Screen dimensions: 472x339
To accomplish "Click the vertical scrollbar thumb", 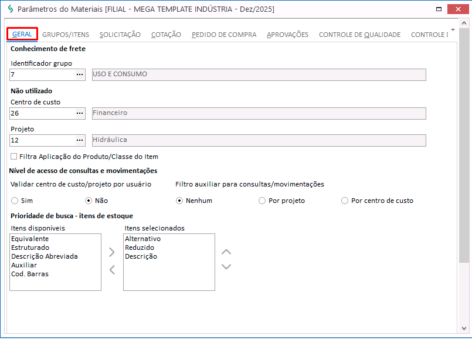I will pyautogui.click(x=464, y=145).
